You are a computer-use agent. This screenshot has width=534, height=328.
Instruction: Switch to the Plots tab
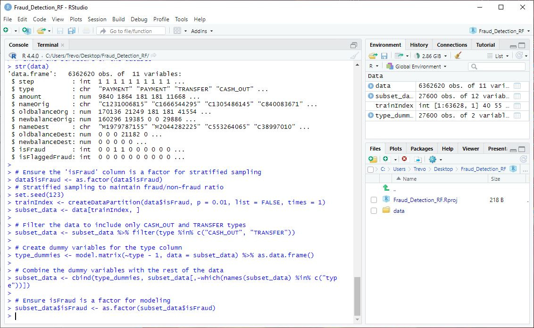395,149
